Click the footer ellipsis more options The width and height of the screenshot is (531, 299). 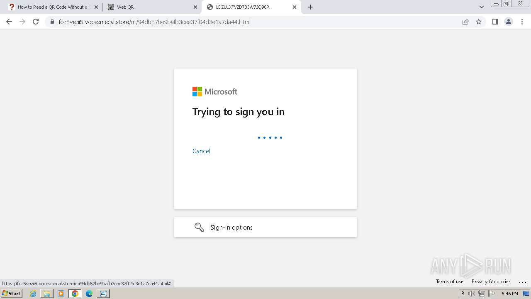(523, 282)
